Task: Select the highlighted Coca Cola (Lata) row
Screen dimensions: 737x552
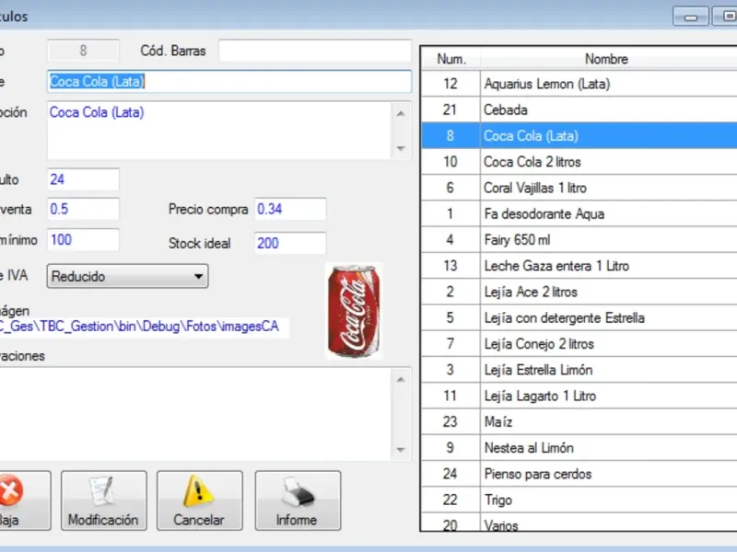Action: [x=579, y=135]
